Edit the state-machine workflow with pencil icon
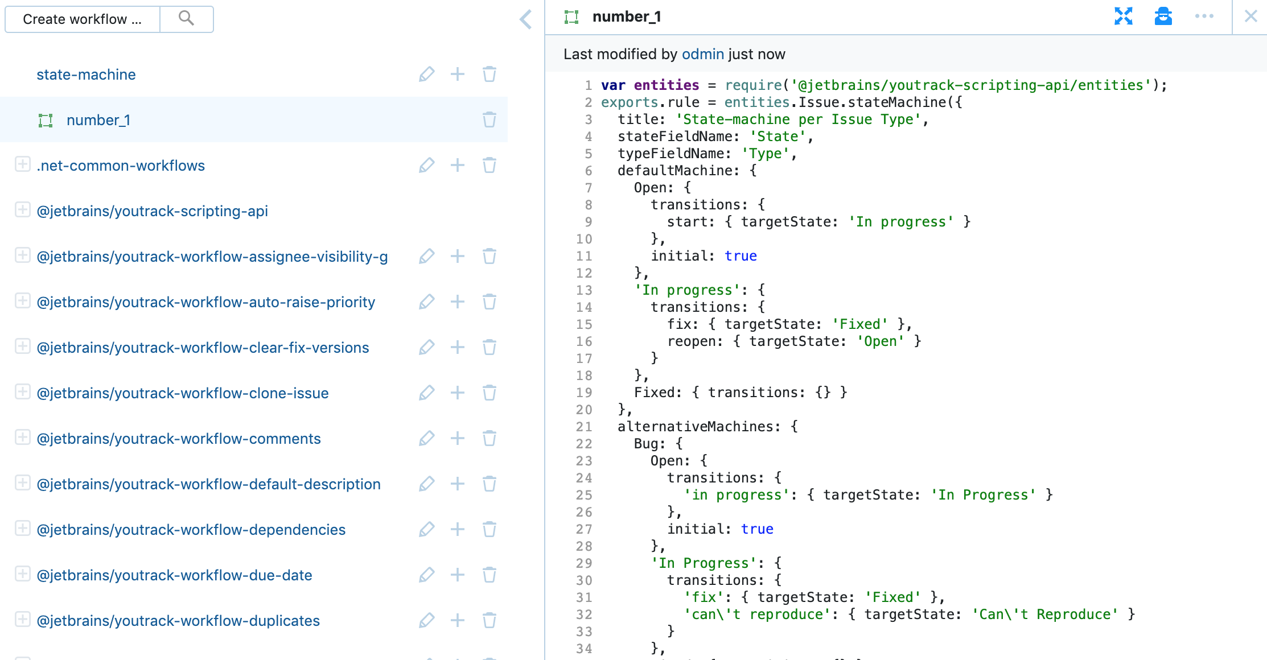This screenshot has width=1267, height=660. point(426,75)
